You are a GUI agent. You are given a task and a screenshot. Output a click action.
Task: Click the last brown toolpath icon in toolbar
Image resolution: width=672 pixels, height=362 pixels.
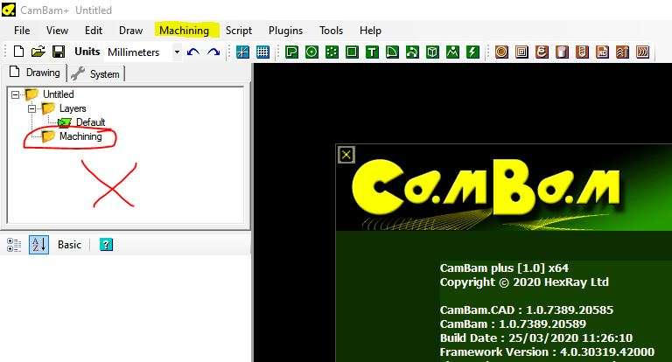(x=642, y=52)
